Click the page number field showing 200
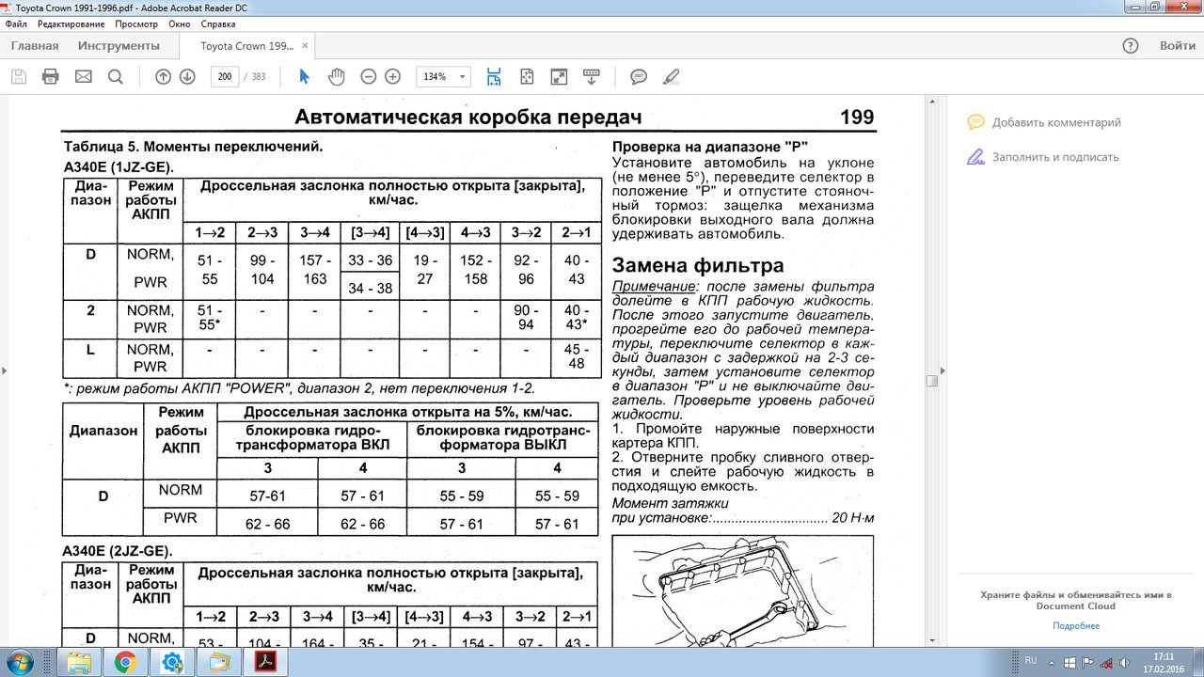Image resolution: width=1204 pixels, height=677 pixels. pos(225,76)
